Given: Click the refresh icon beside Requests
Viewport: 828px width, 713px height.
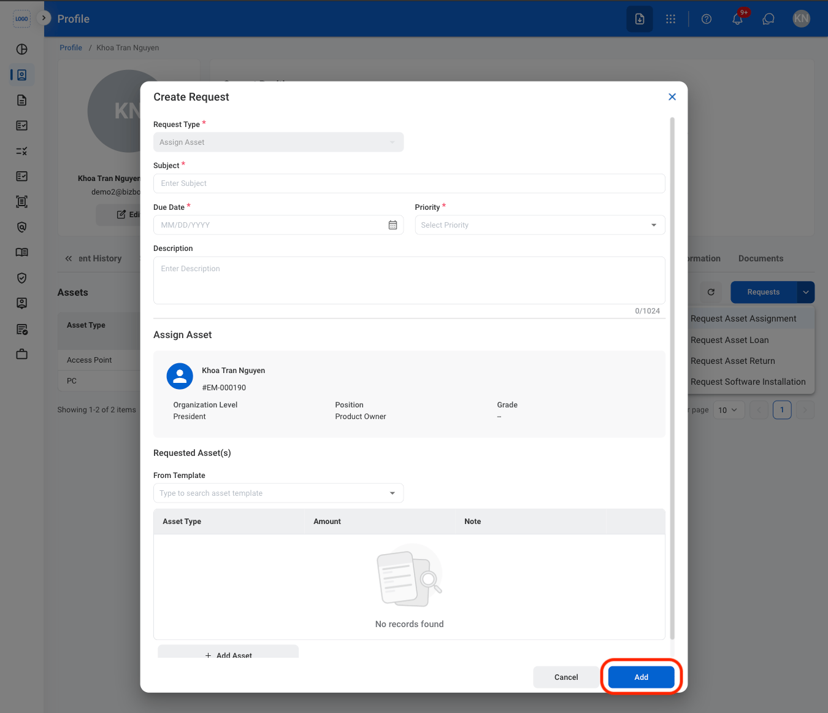Looking at the screenshot, I should [711, 292].
